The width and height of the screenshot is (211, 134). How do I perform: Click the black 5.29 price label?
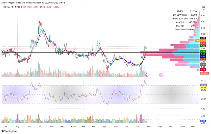[x=203, y=38]
